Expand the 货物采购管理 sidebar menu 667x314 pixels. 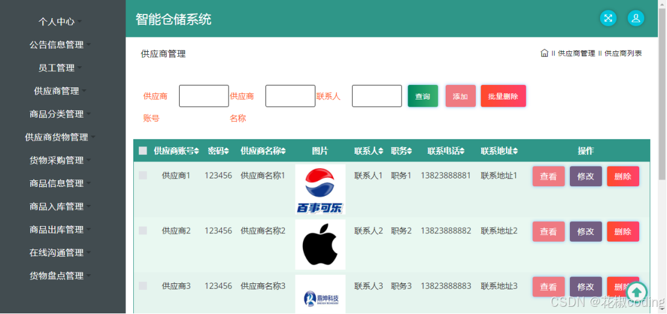[60, 160]
